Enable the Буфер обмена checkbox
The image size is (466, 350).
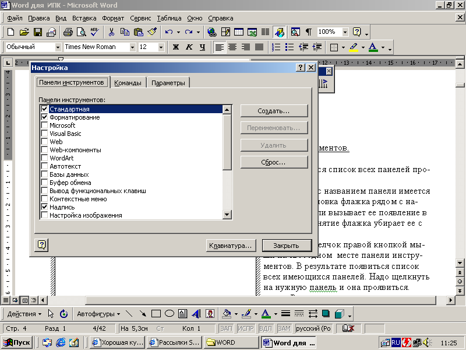coord(44,183)
